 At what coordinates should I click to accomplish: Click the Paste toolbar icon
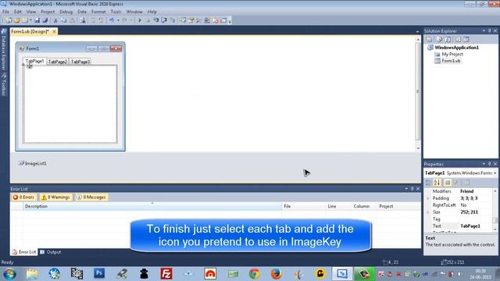point(73,20)
